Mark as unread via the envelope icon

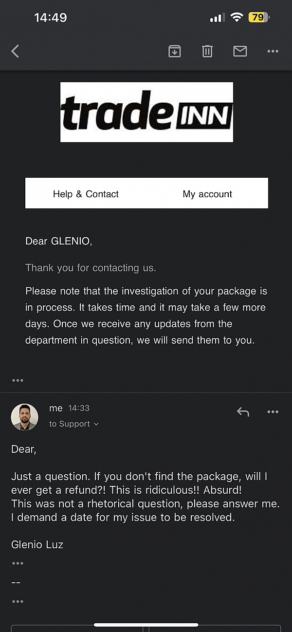pyautogui.click(x=240, y=51)
